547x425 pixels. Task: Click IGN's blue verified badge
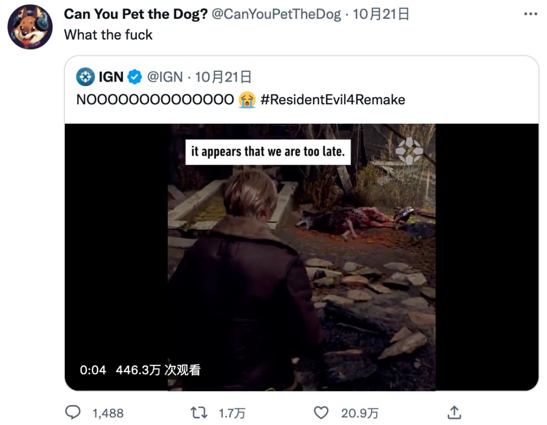[x=134, y=77]
